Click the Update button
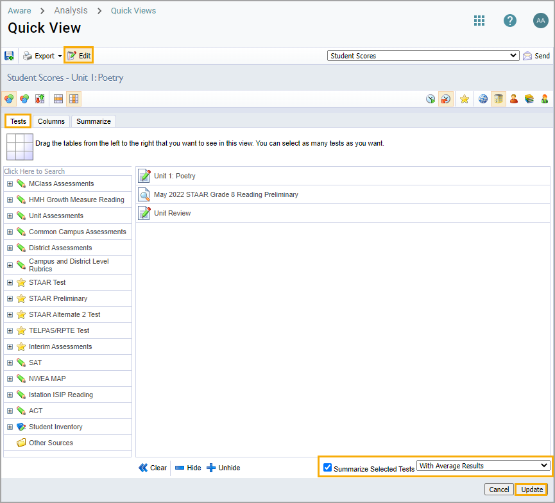Image resolution: width=555 pixels, height=503 pixels. click(x=532, y=489)
